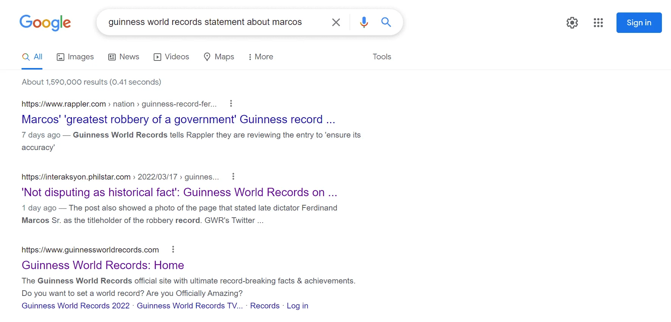Click the interaksyon.philstar.com URL breadcrumb
Screen dimensions: 671x322
(120, 177)
